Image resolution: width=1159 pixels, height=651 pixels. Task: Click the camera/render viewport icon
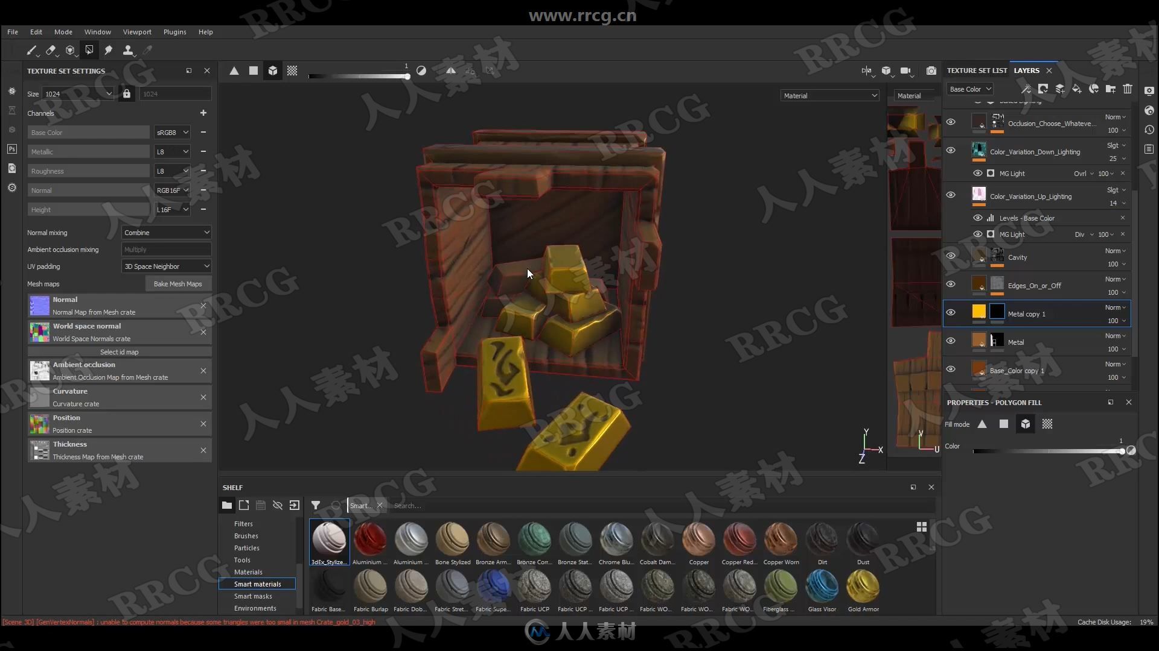(931, 71)
